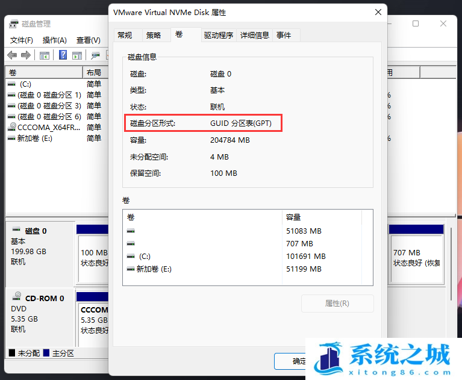Select (C:) volume icon in properties dialog list

131,257
